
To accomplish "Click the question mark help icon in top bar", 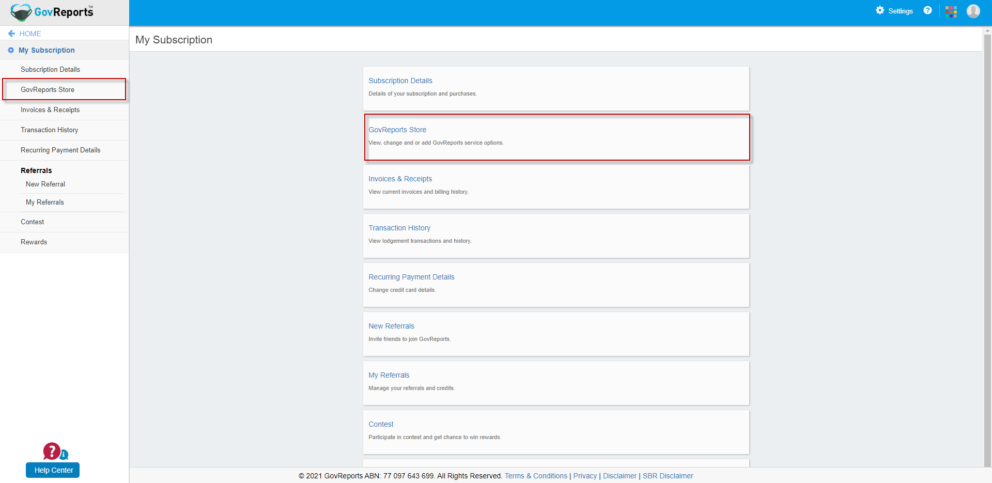I will (928, 10).
